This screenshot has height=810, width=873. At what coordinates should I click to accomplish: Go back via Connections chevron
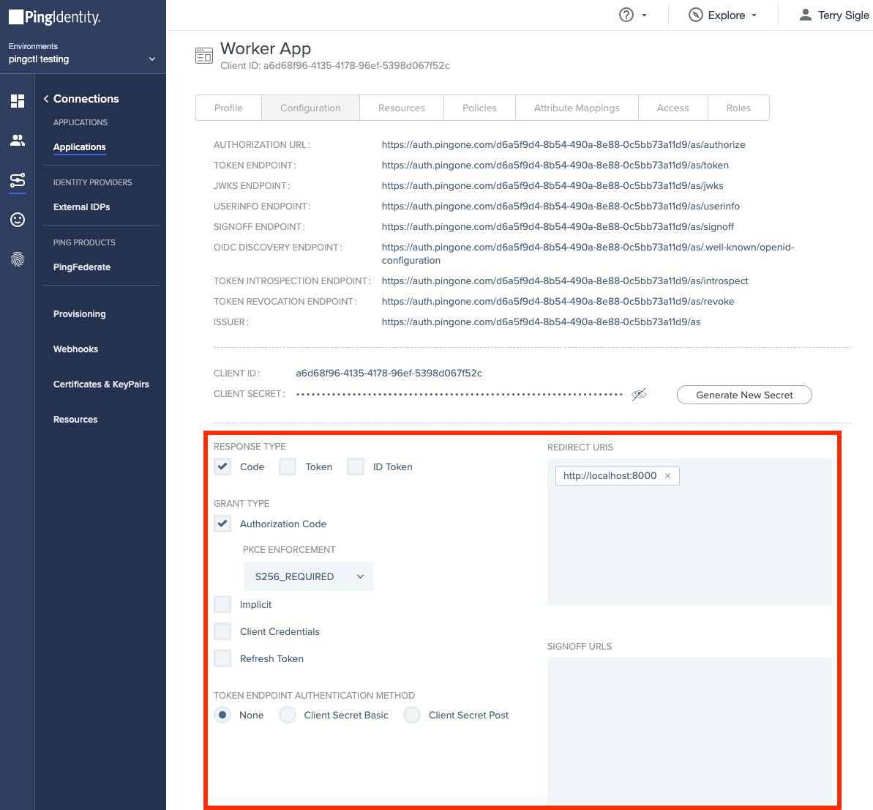click(x=46, y=99)
